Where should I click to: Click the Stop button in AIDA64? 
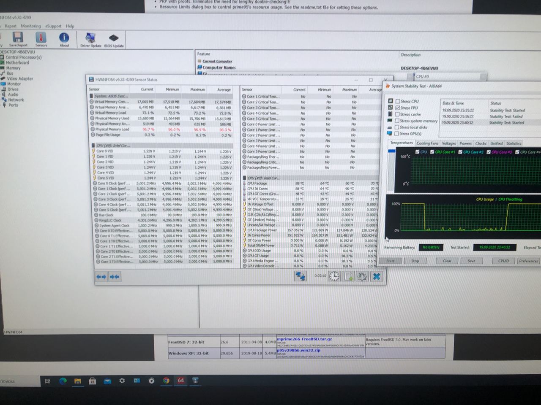415,261
